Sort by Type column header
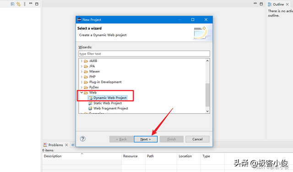This screenshot has height=172, width=293. click(212, 156)
